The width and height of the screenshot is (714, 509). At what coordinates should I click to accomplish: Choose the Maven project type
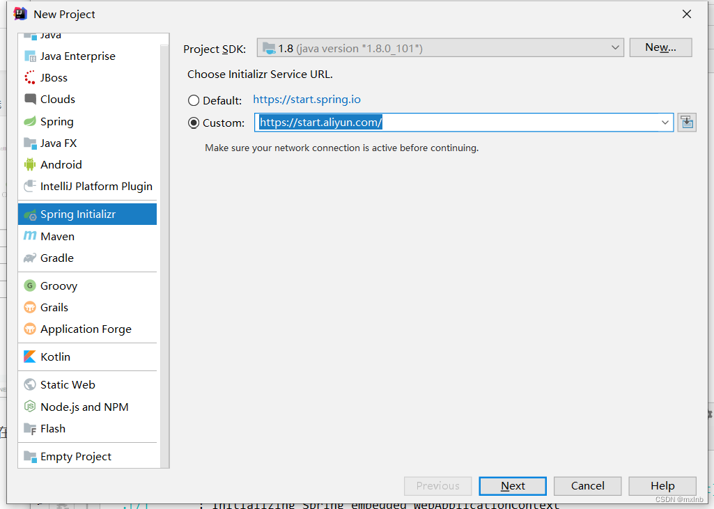point(88,236)
